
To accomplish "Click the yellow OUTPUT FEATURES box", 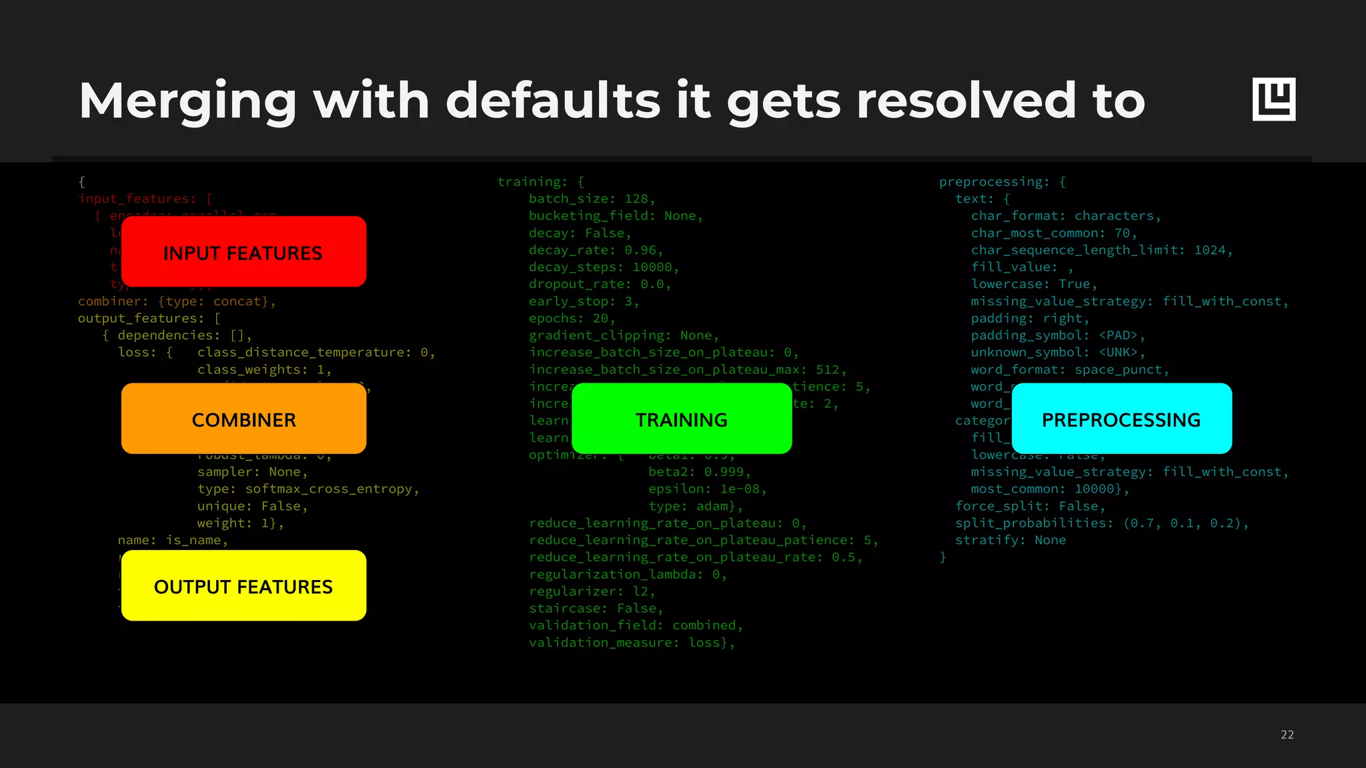I will (243, 585).
